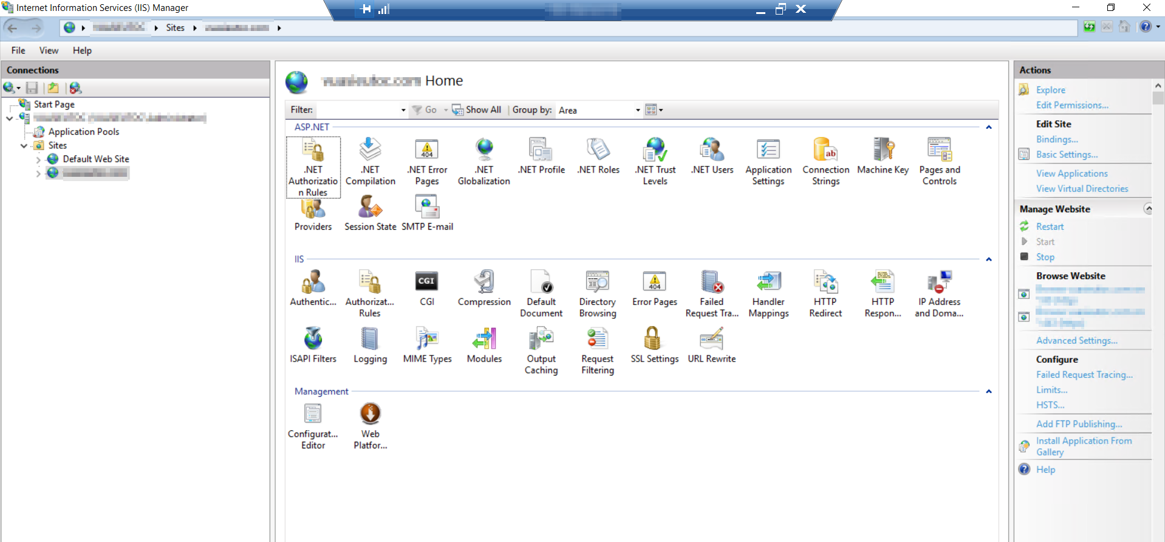Open Request Filtering feature
The width and height of the screenshot is (1165, 542).
(x=598, y=351)
